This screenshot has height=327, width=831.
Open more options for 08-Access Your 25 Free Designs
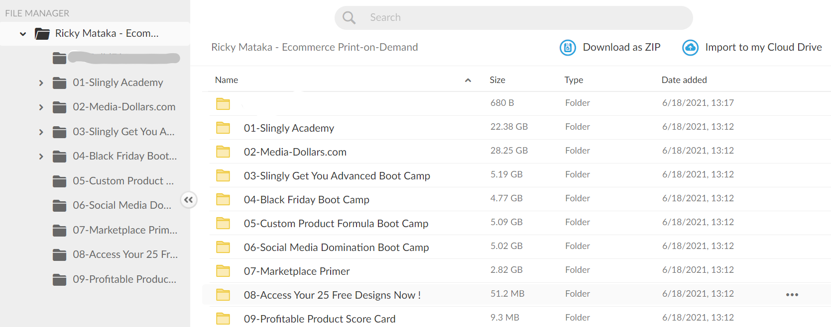click(792, 295)
